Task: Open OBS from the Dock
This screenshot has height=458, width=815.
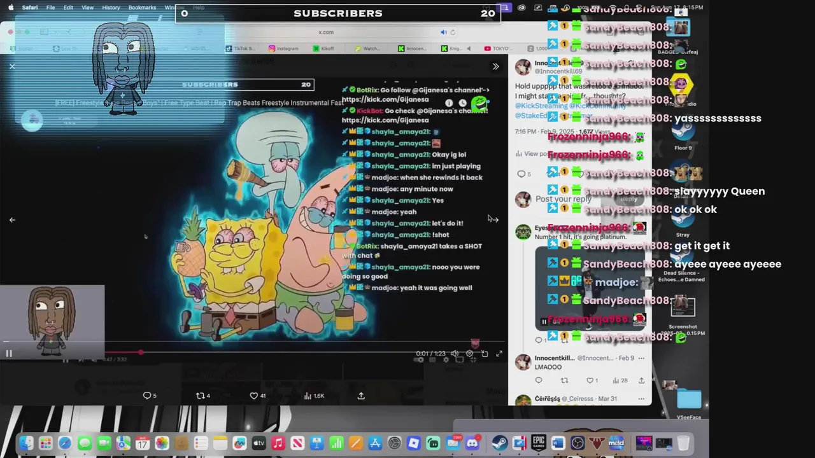Action: coord(578,443)
